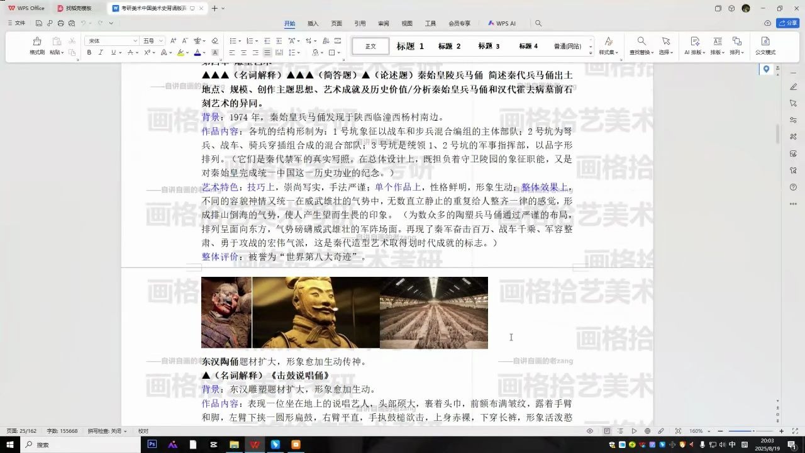Open Photoshop from the Windows taskbar
The height and width of the screenshot is (453, 805).
pos(152,444)
